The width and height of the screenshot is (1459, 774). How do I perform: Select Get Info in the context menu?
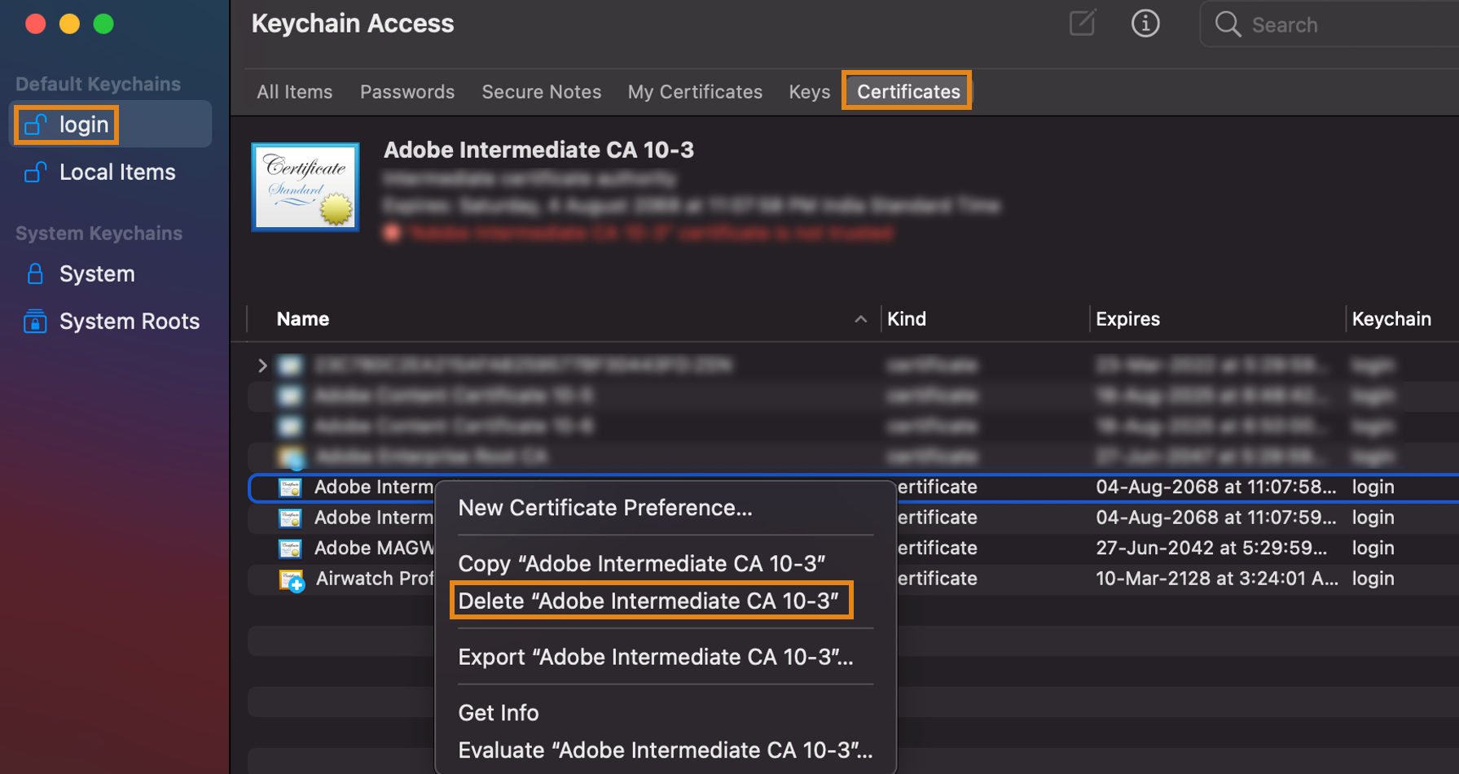498,712
